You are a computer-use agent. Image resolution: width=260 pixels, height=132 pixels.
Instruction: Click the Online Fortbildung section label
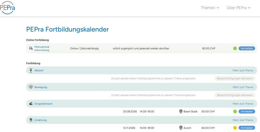37,40
